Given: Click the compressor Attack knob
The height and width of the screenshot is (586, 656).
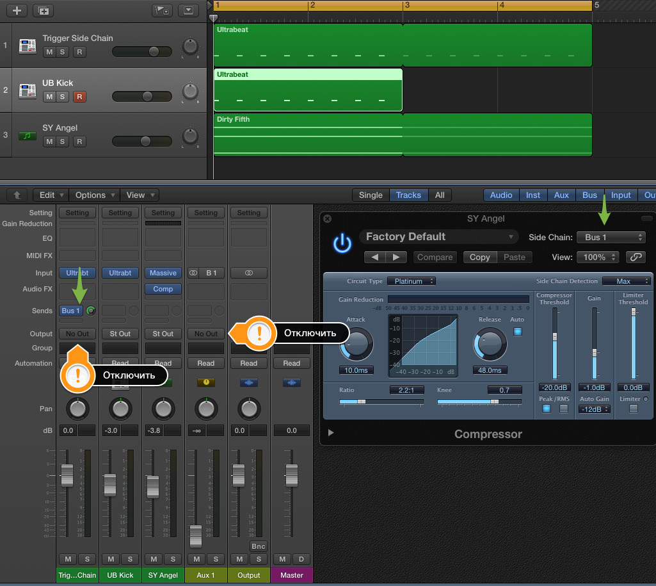Looking at the screenshot, I should (356, 344).
